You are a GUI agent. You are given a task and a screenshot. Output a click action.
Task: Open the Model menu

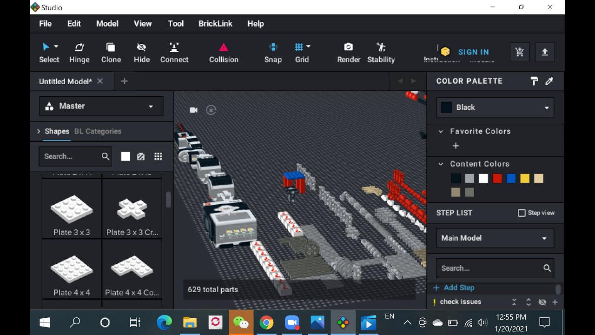point(107,24)
